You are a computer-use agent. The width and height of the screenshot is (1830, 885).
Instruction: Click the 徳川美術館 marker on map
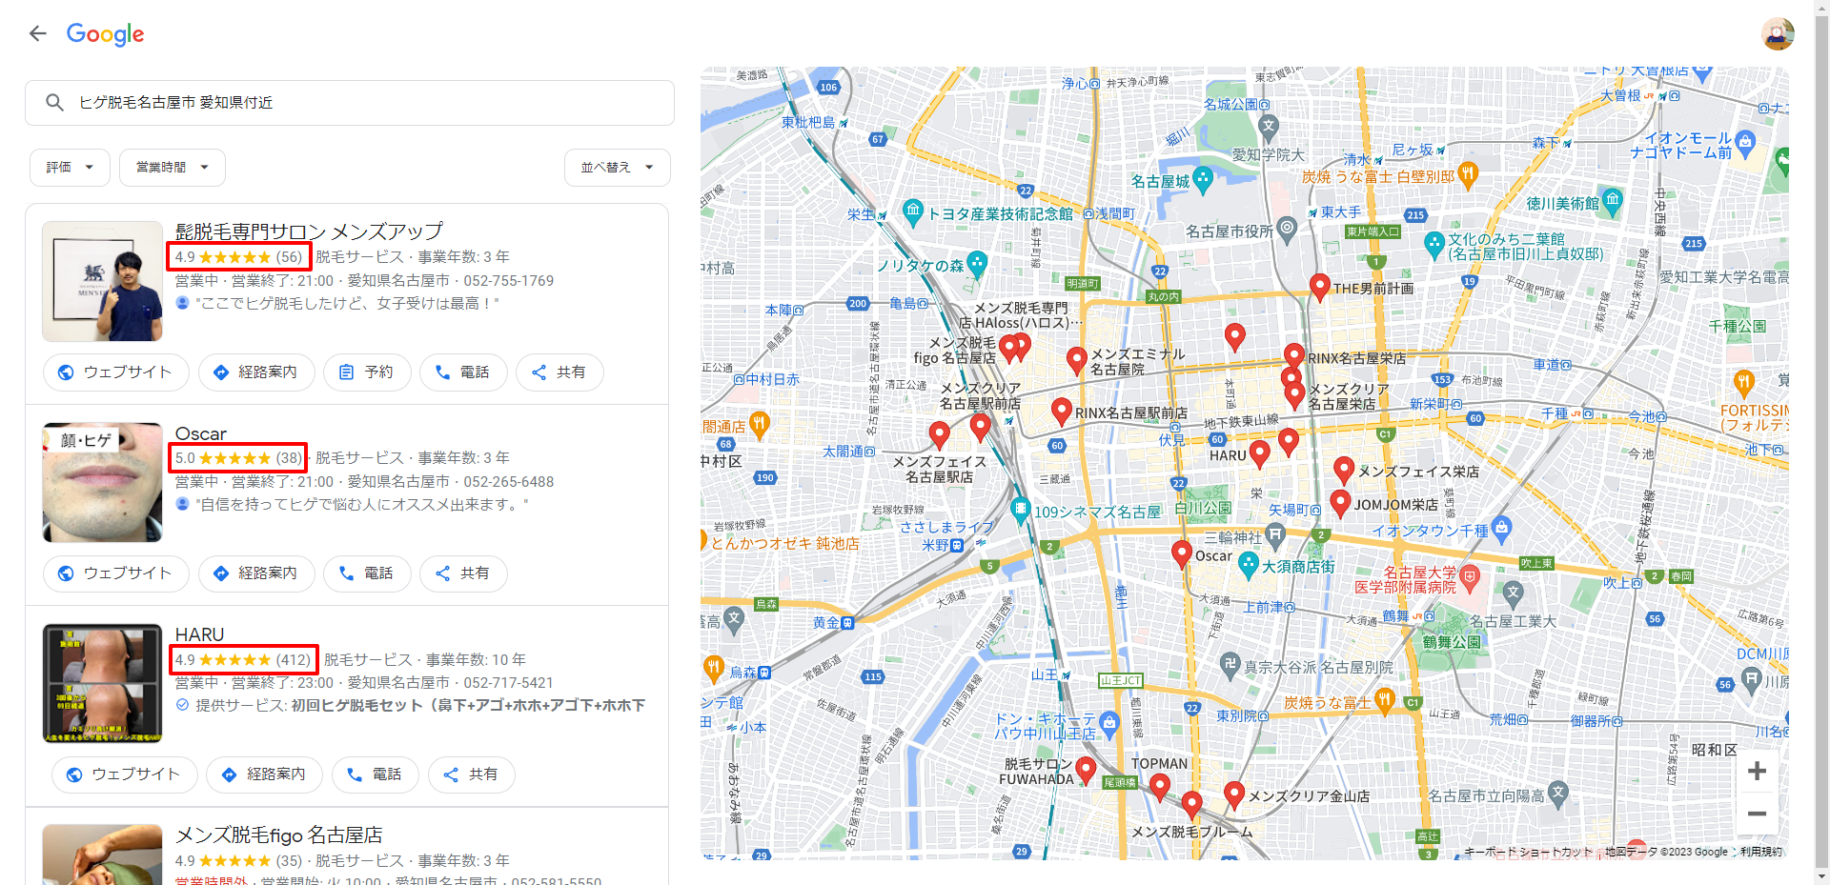[x=1612, y=201]
